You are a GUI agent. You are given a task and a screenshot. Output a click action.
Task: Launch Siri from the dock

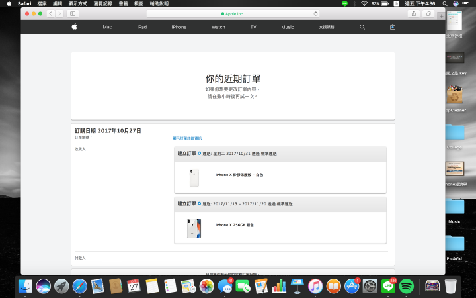pyautogui.click(x=44, y=286)
